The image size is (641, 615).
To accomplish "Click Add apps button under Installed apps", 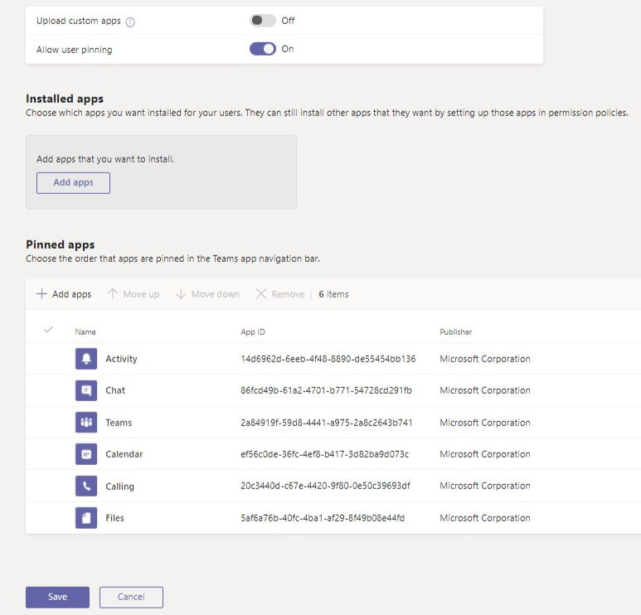I will click(73, 182).
